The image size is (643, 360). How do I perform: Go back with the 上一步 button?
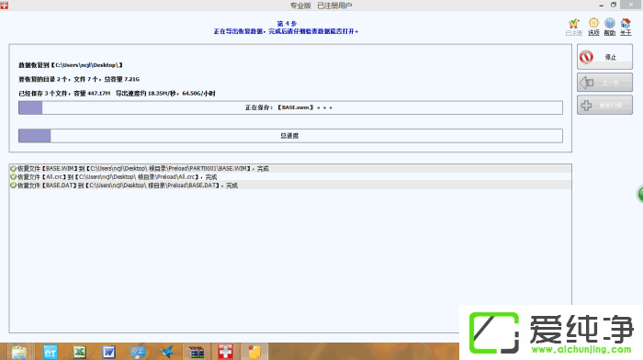(x=604, y=83)
